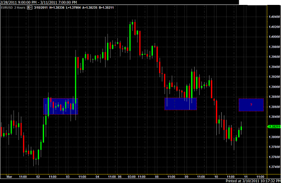Click the 1.38400 price axis label
The width and height of the screenshot is (281, 183).
point(274,117)
